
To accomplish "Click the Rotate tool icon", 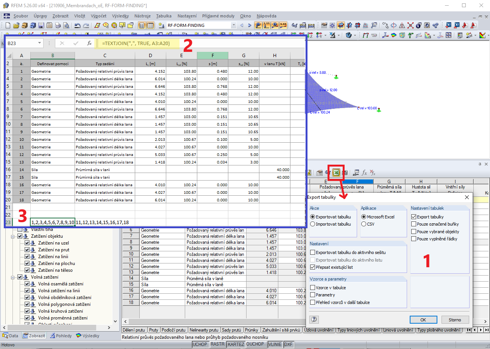I will (394, 25).
